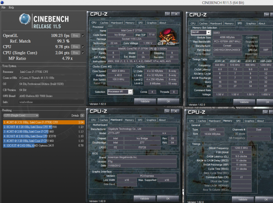Minimize the top-left CPU-Z window
273x203 pixels.
(168, 14)
